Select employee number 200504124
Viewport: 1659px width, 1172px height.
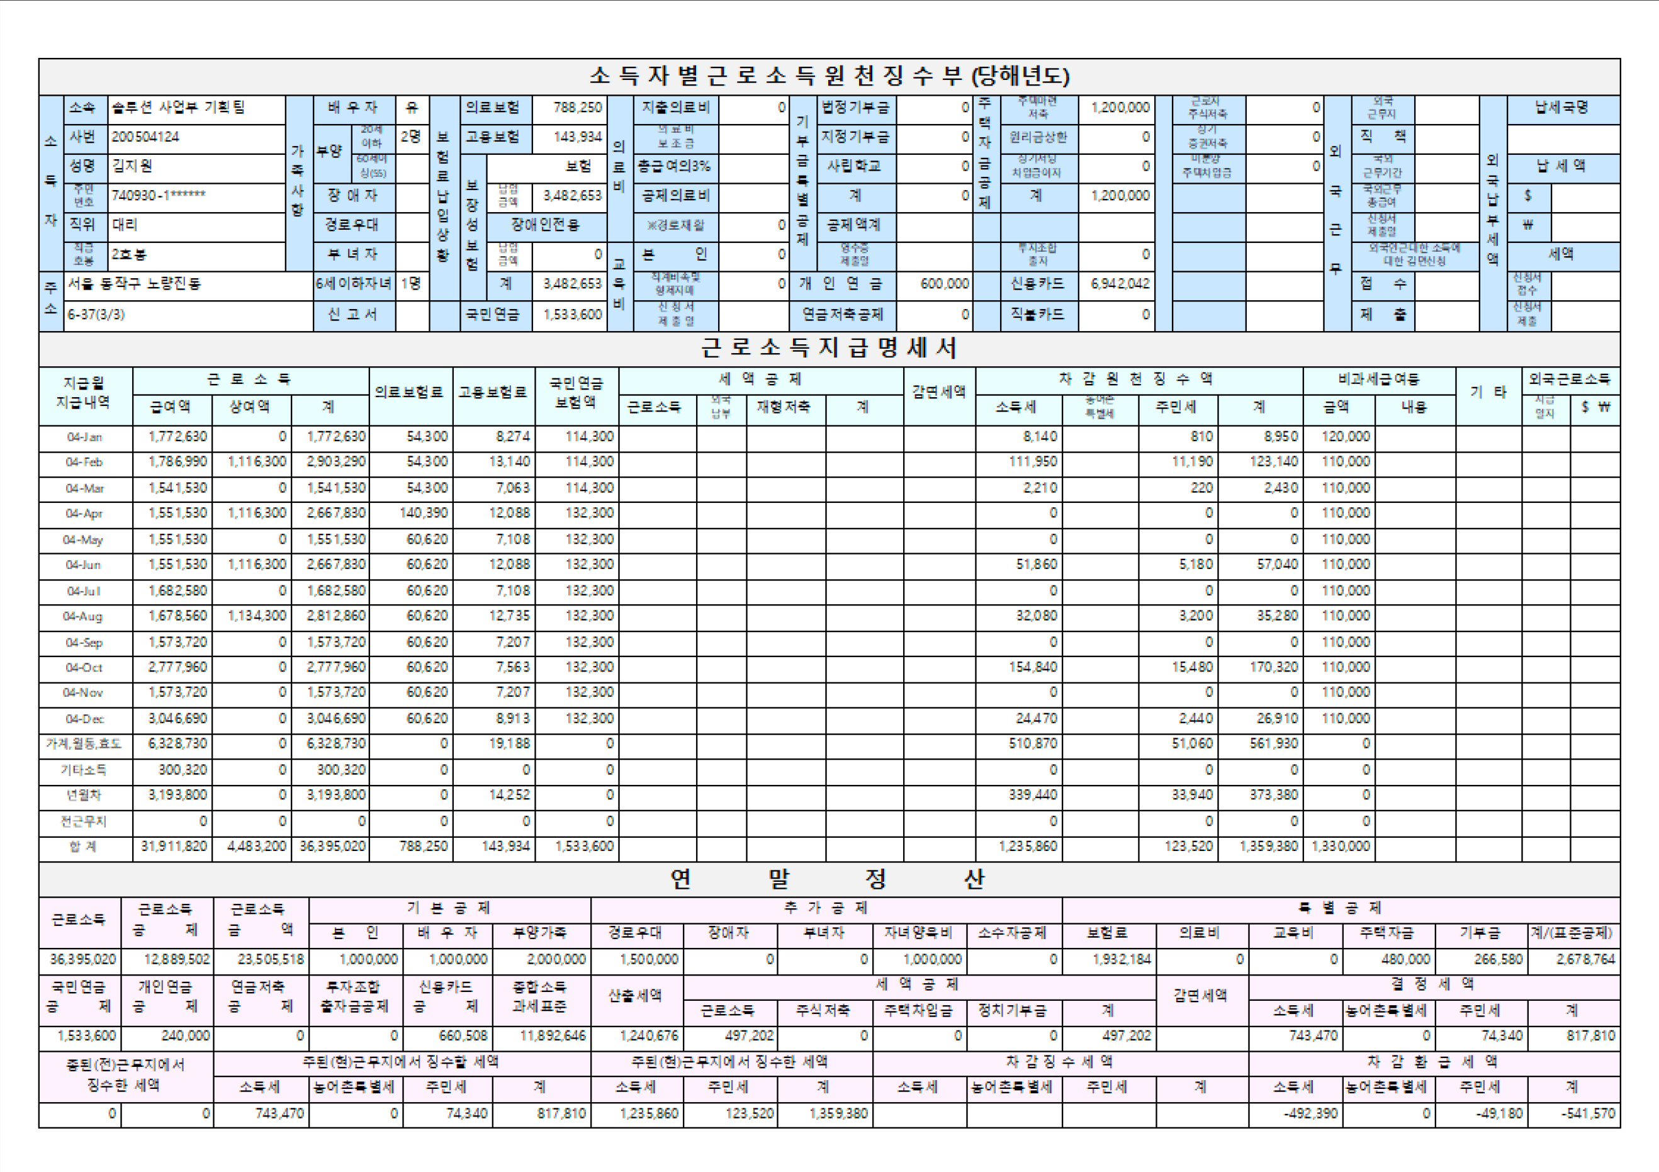pos(145,137)
